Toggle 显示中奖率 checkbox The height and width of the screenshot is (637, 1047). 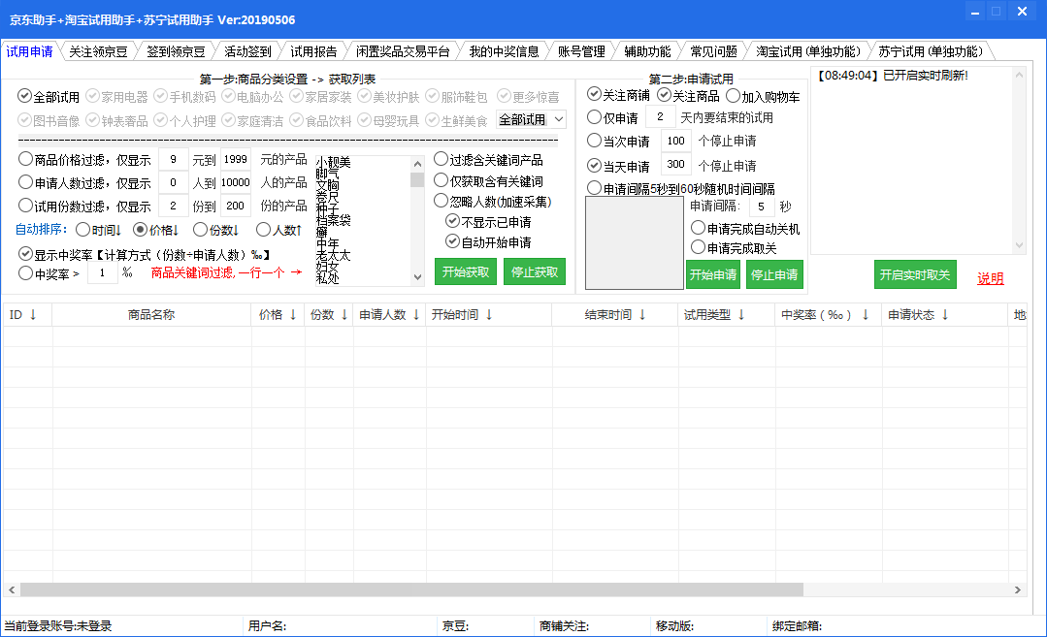(x=144, y=255)
